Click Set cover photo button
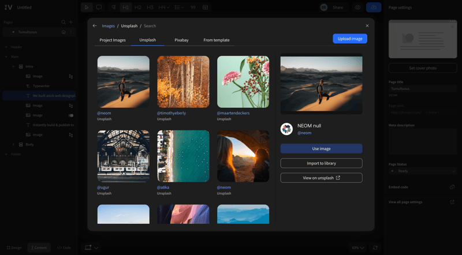 point(423,68)
